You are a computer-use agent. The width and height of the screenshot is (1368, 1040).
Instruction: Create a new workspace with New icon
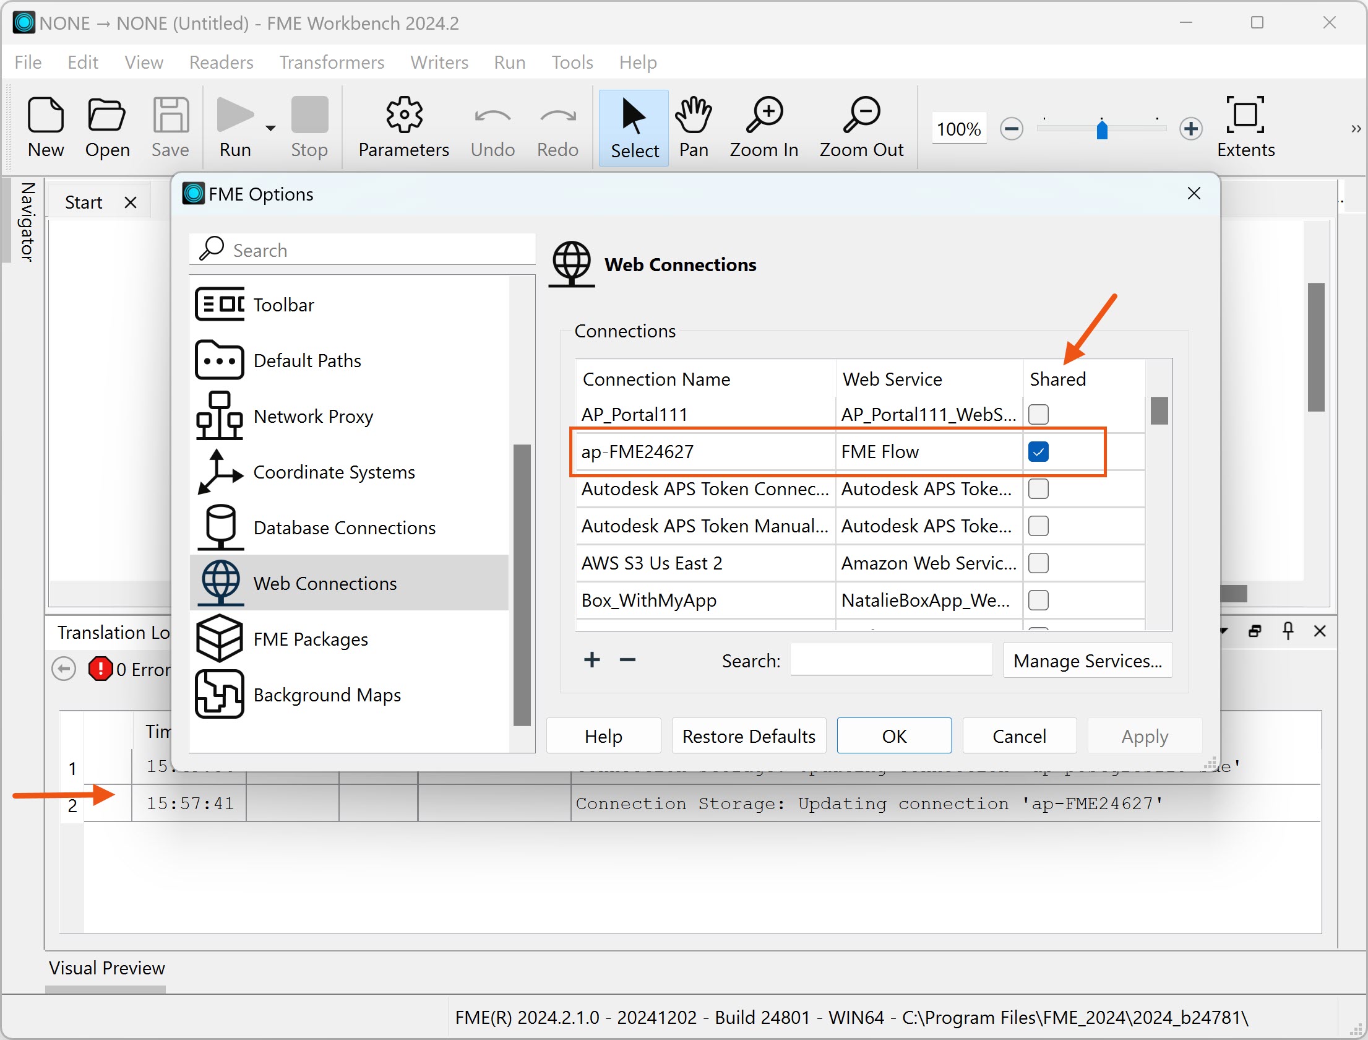point(46,128)
